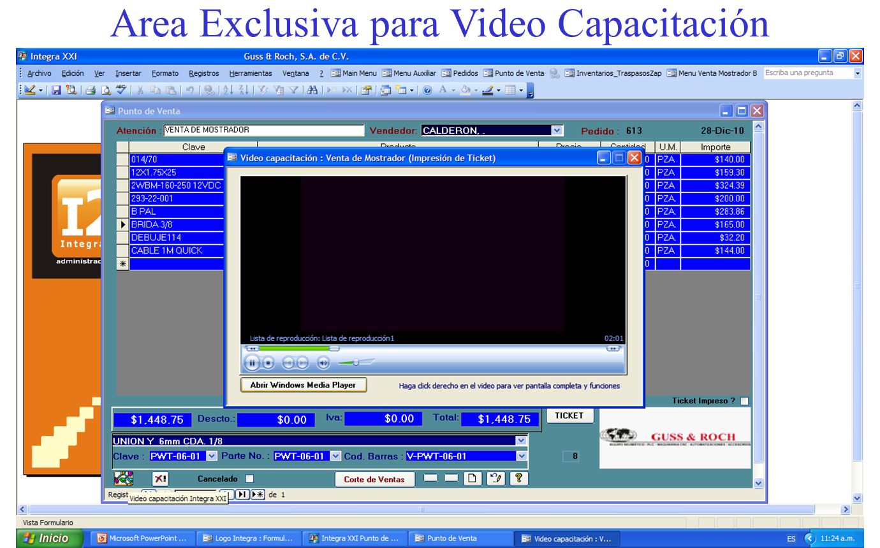Click the yellow question mark help button

pos(518,478)
